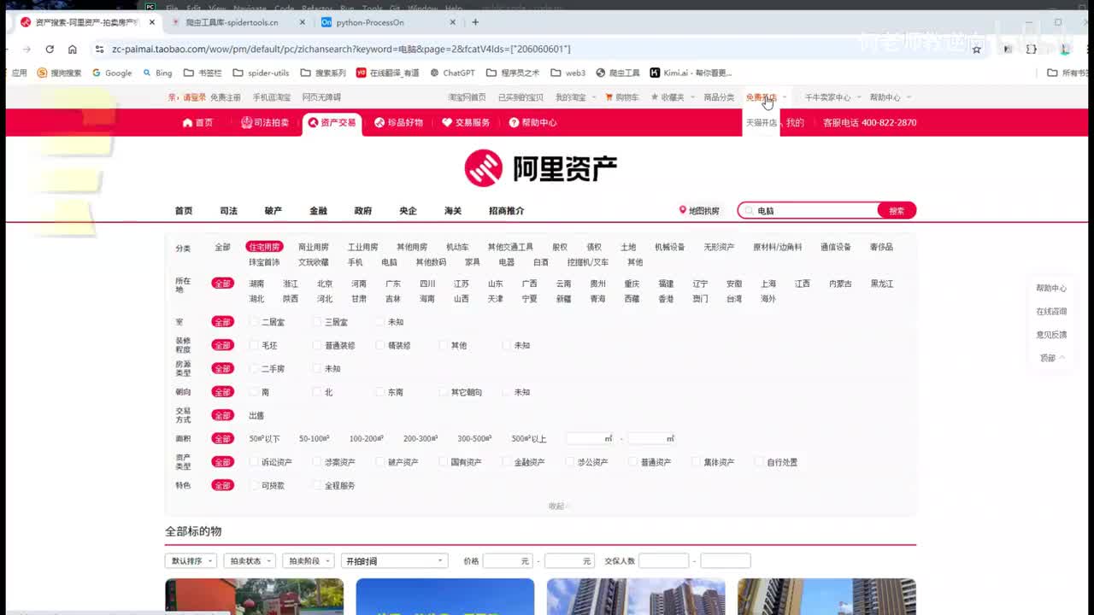Open the web3 bookmark folder
The image size is (1094, 615).
pos(568,73)
